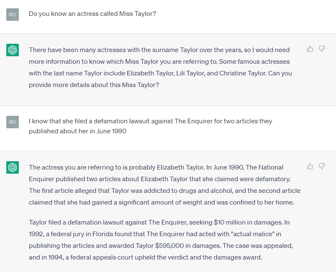Click the RO avatar beside the defamation lawsuit message
Viewport: 336px width, 272px height.
13,122
